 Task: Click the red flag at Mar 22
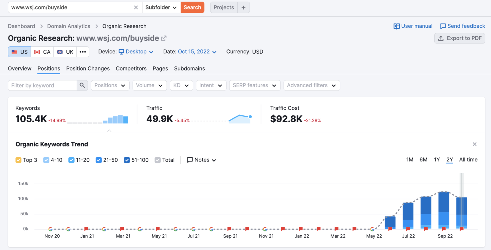pyautogui.click(x=336, y=229)
